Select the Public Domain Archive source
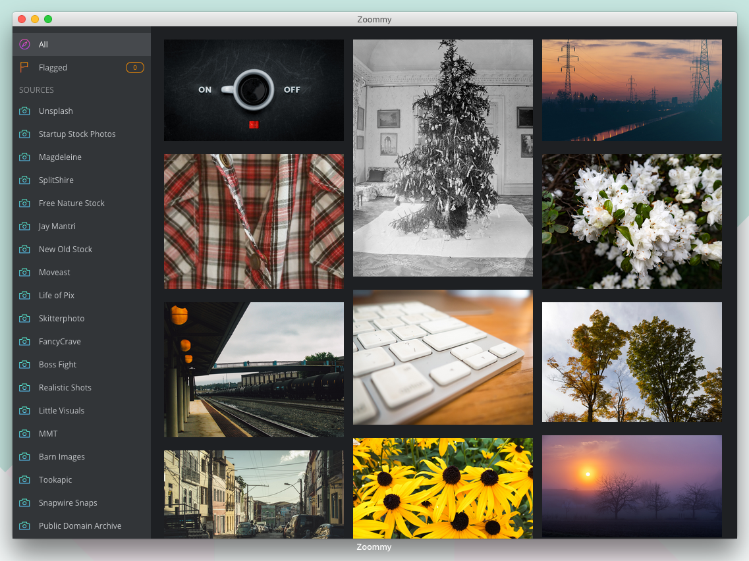 (80, 526)
